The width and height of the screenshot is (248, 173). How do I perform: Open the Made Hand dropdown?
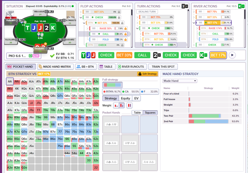click(180, 81)
